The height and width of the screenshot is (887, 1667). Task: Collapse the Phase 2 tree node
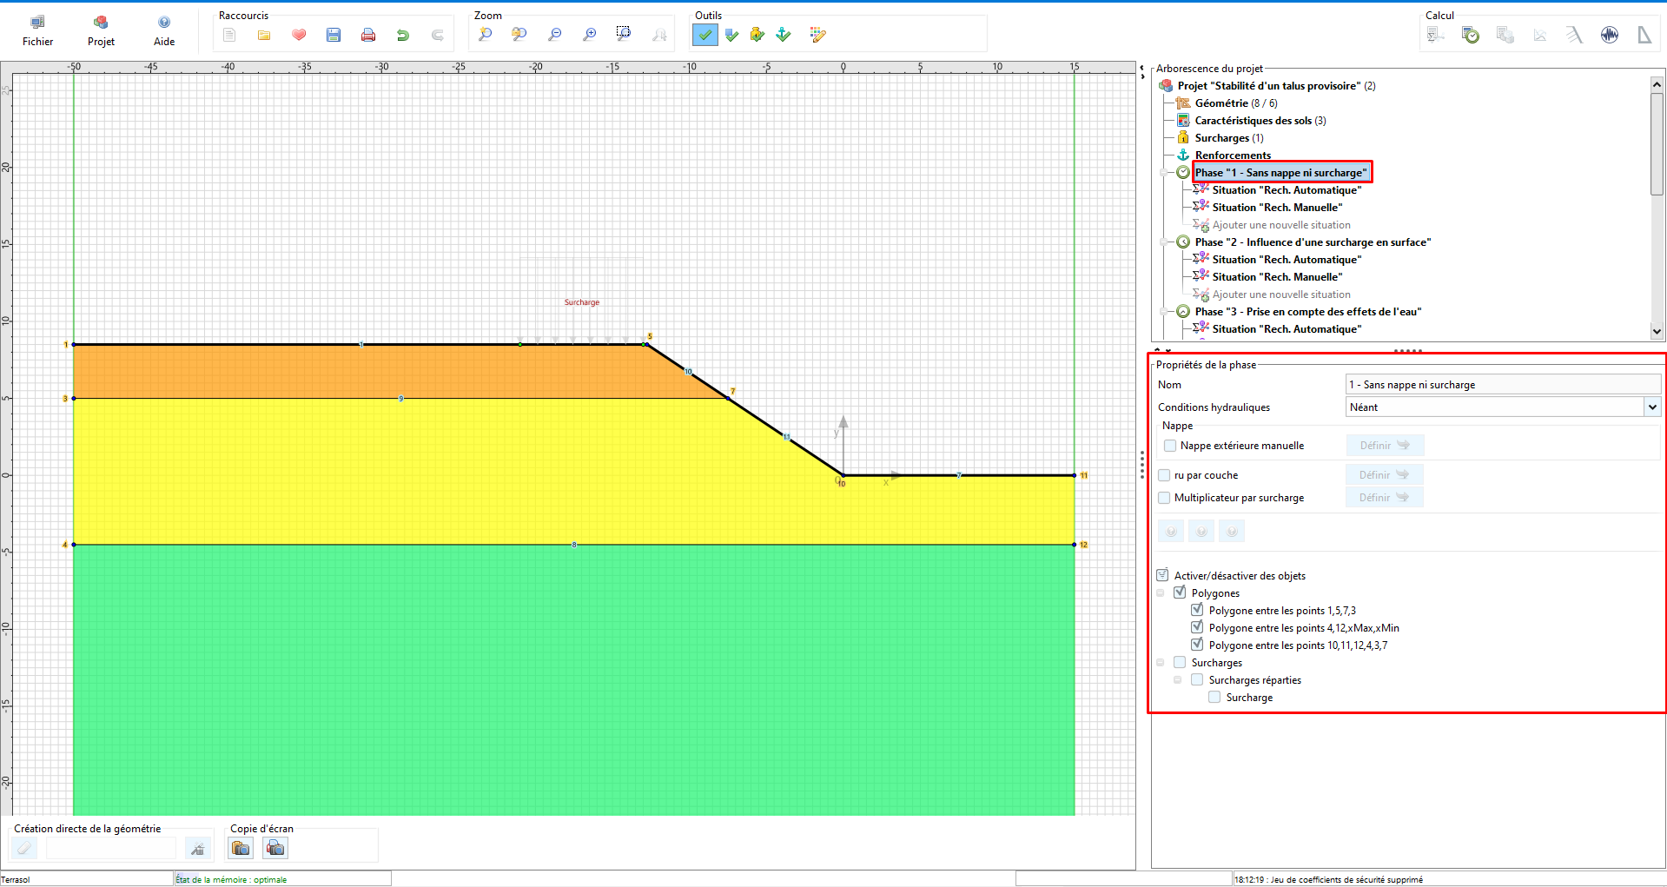pyautogui.click(x=1165, y=242)
